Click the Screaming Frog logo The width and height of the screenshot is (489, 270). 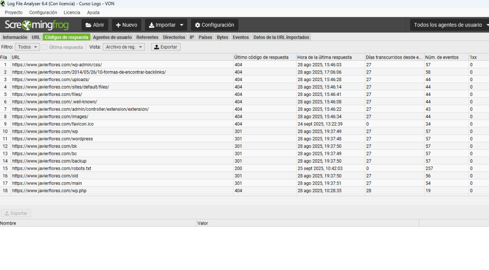coord(37,25)
